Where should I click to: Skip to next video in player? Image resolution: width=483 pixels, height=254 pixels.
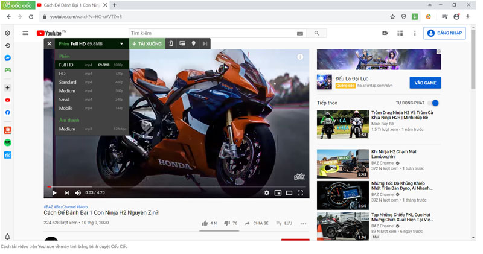(66, 192)
